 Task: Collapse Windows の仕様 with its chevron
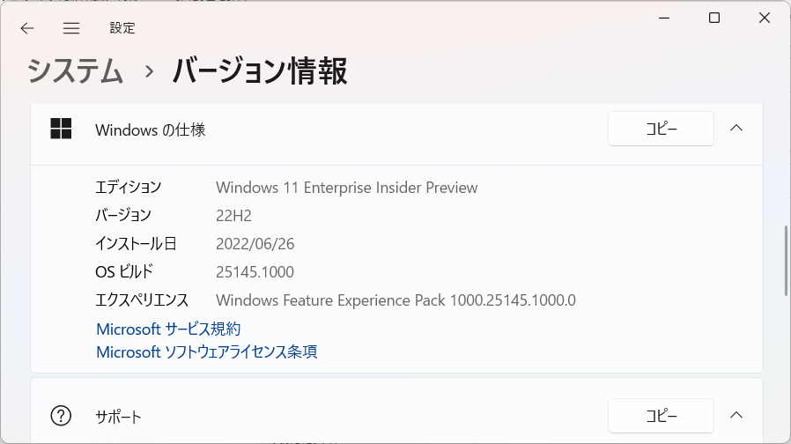point(737,129)
